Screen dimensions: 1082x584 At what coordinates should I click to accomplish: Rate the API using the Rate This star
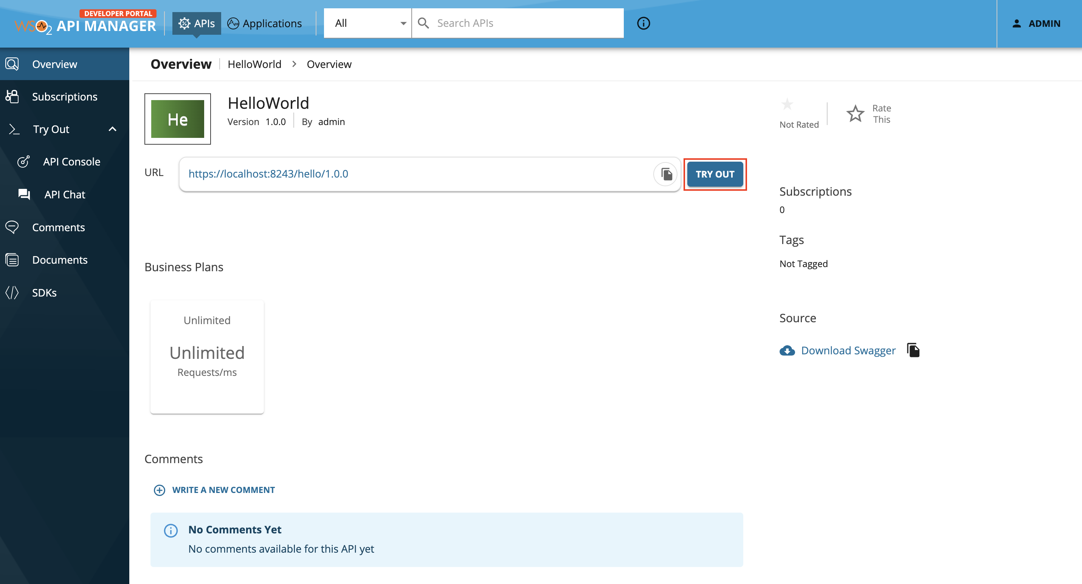tap(856, 113)
